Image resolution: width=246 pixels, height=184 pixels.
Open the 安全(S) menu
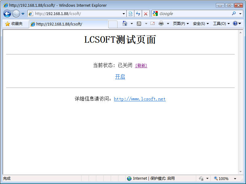coord(201,24)
